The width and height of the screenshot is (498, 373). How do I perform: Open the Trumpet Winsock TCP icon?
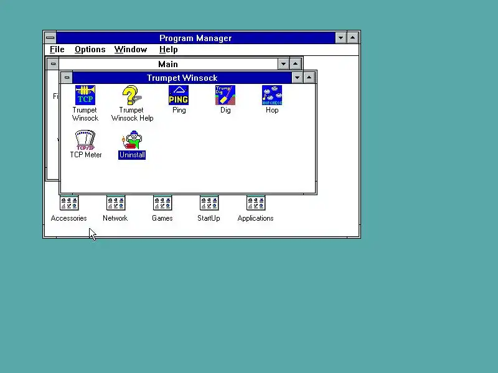click(85, 95)
